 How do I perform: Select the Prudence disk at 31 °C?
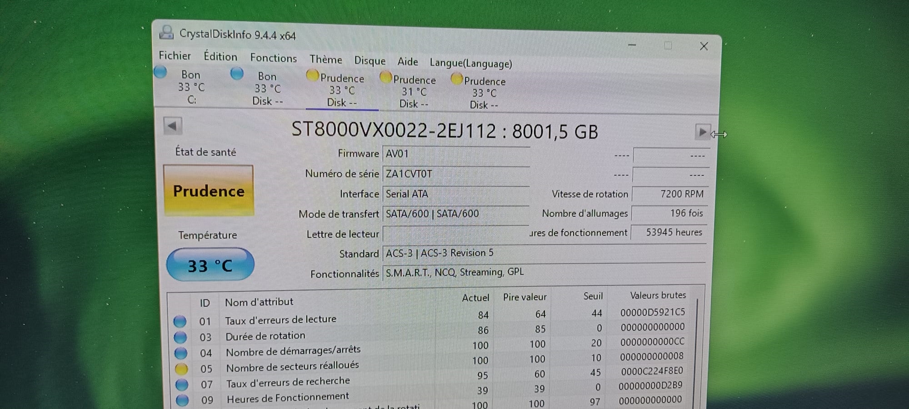click(x=413, y=92)
